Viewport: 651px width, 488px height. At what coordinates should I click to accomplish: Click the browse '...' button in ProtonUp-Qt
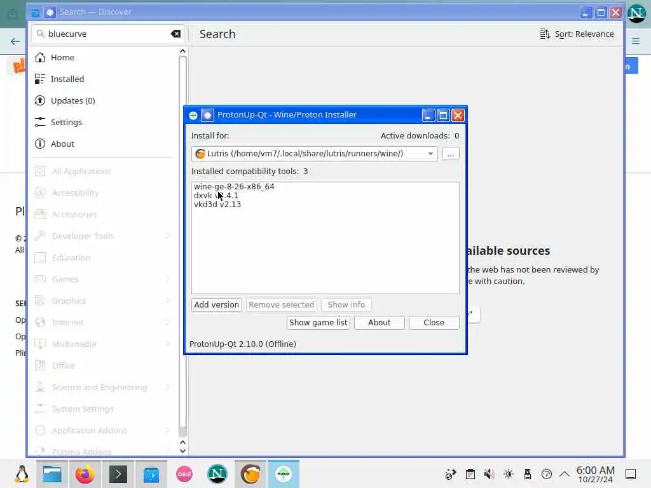click(451, 154)
